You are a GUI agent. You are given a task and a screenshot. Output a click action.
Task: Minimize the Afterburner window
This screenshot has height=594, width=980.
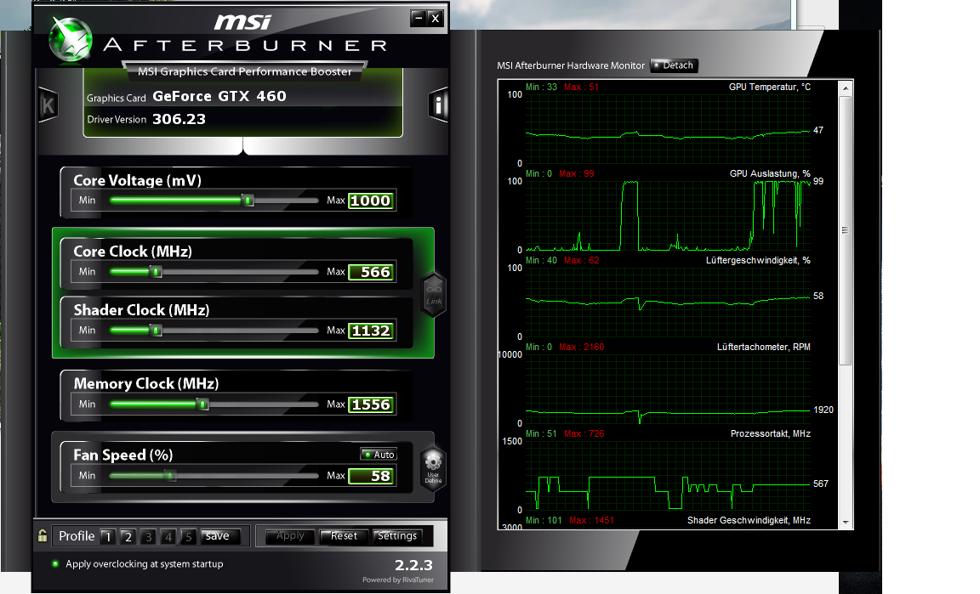tap(419, 19)
